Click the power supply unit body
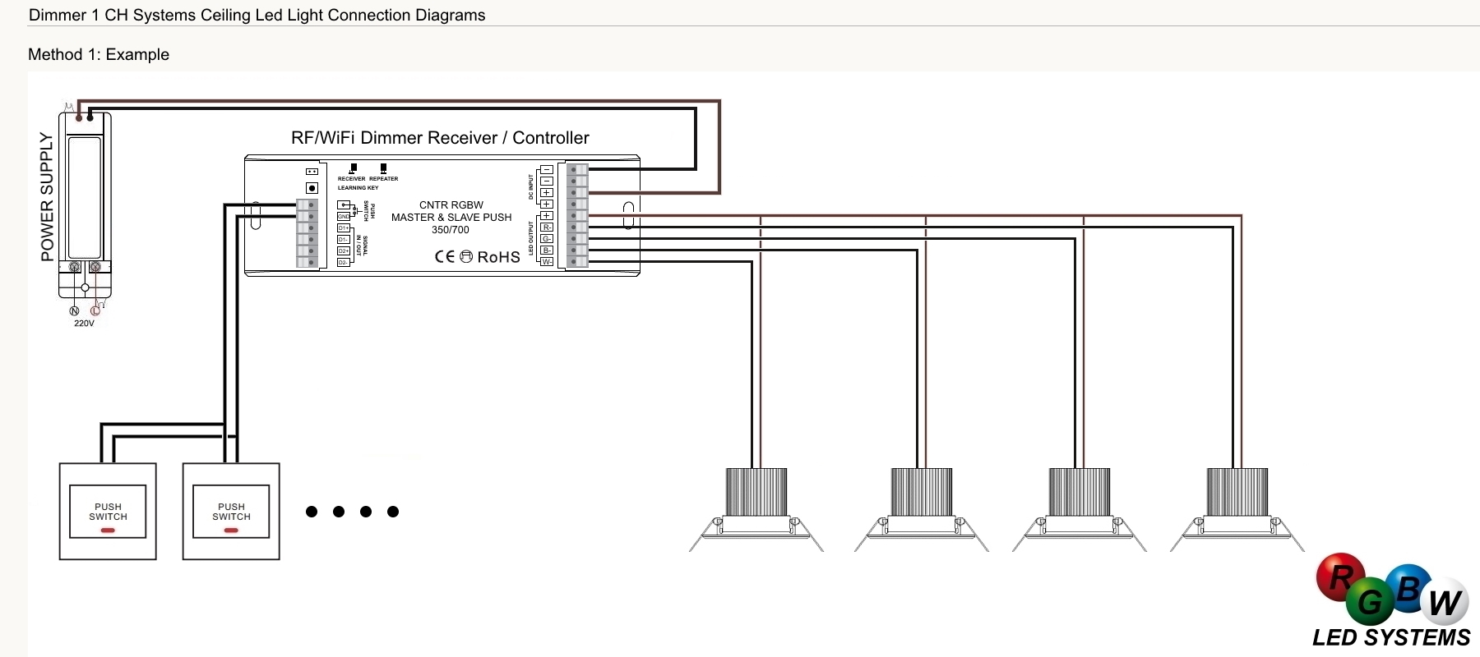This screenshot has height=657, width=1480. tap(85, 197)
